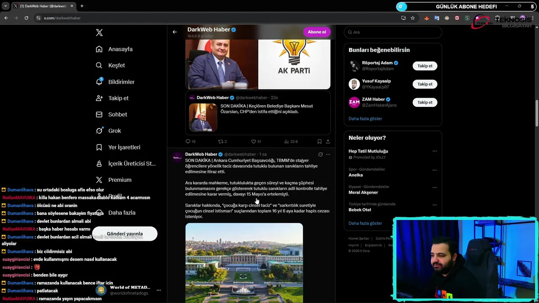Like the tweet with 51 likes
This screenshot has height=303, width=539.
[256, 141]
